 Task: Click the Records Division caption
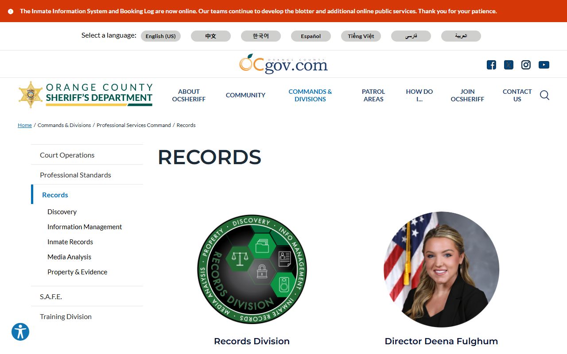(252, 341)
